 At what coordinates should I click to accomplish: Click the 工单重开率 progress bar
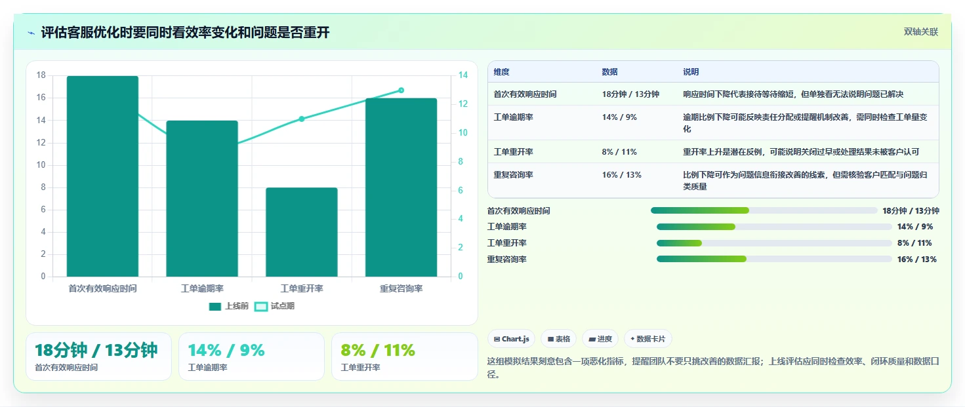774,243
